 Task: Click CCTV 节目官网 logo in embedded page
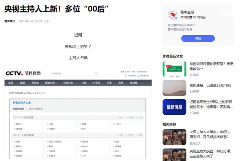(x=23, y=73)
